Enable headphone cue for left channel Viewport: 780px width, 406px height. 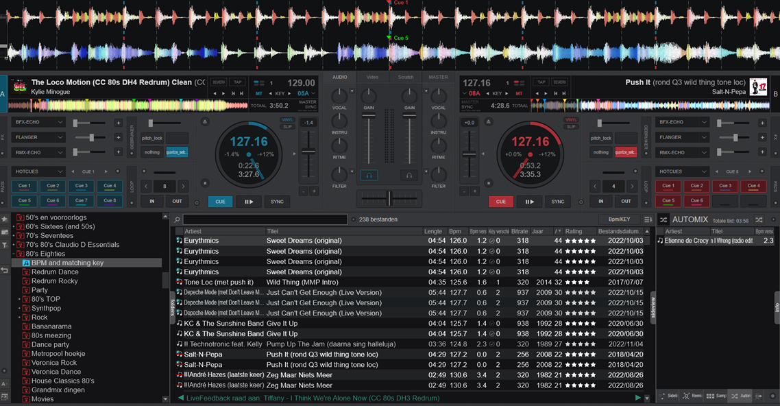point(369,175)
